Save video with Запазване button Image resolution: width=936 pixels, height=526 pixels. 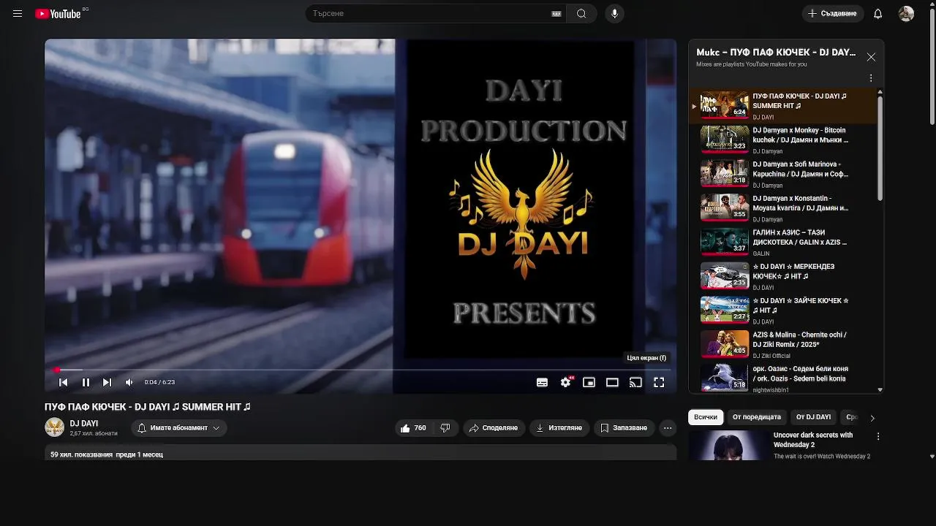coord(624,428)
